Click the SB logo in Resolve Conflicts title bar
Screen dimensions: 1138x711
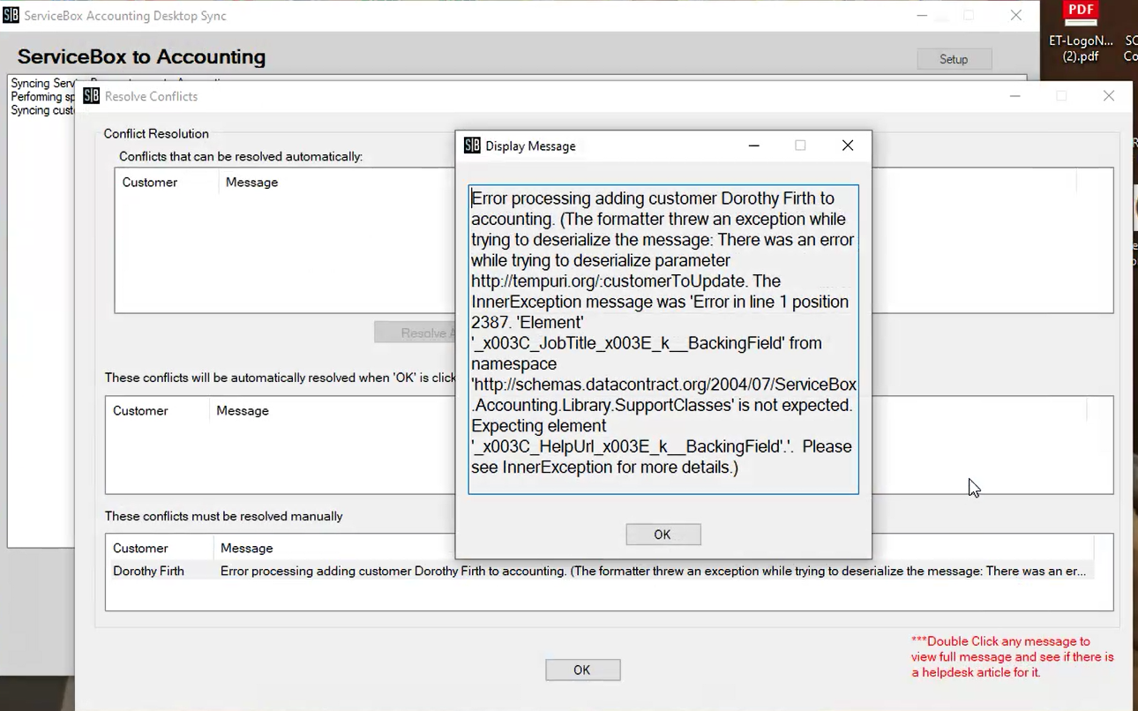[92, 96]
